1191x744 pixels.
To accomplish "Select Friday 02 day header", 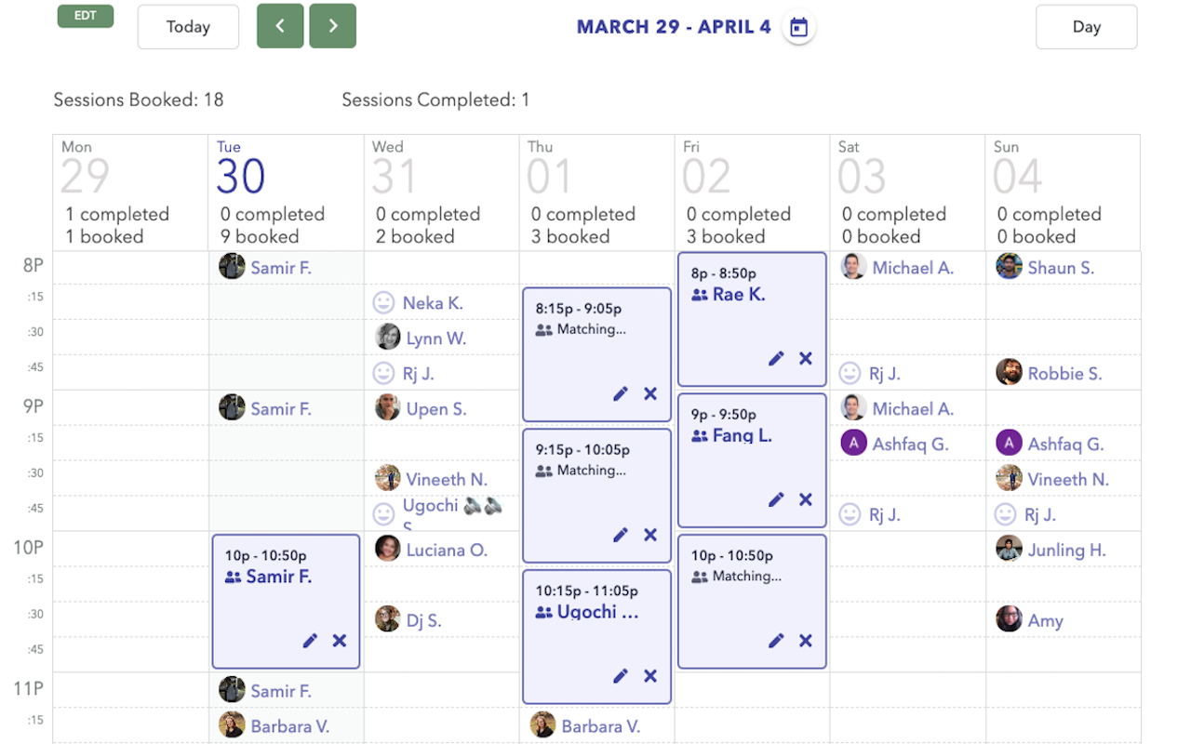I will pos(707,176).
